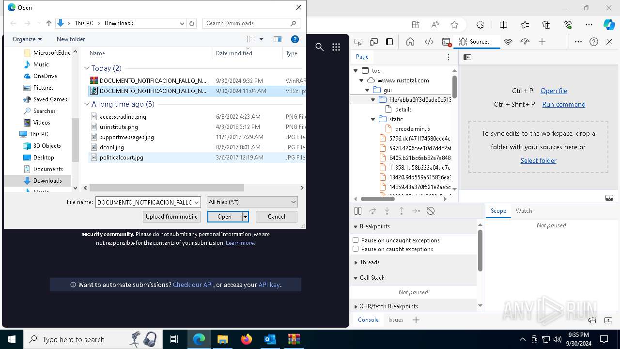Click Step out of function icon
The height and width of the screenshot is (349, 620).
402,211
